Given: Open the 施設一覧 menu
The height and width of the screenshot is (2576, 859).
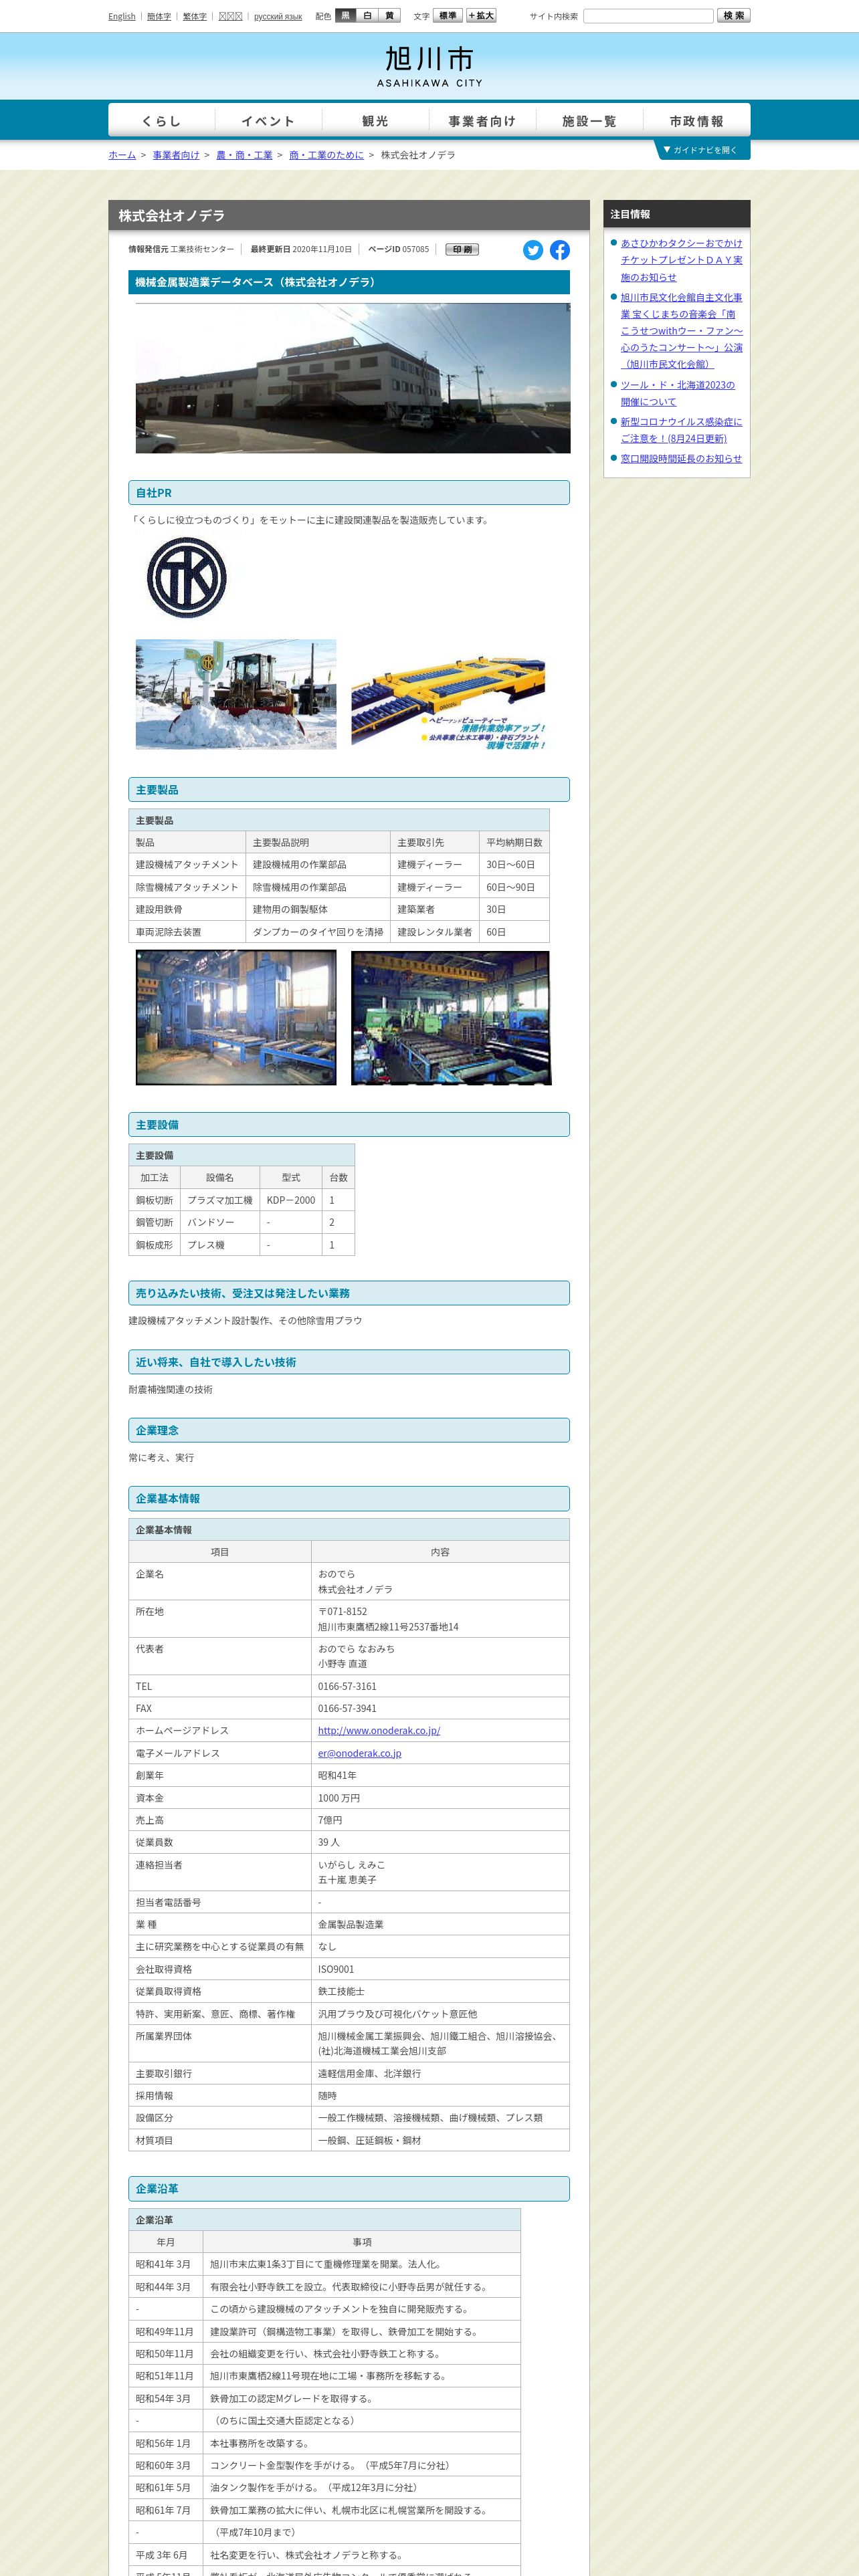Looking at the screenshot, I should [589, 121].
